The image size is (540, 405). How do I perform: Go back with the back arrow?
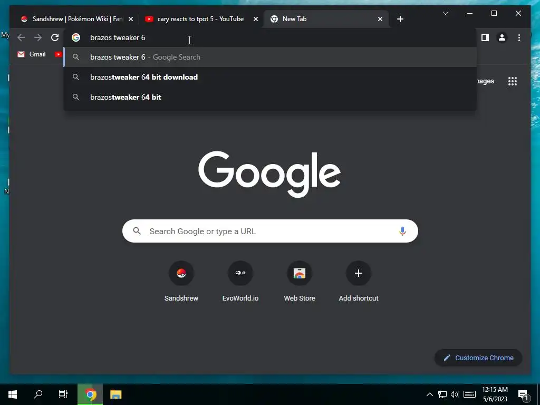21,37
